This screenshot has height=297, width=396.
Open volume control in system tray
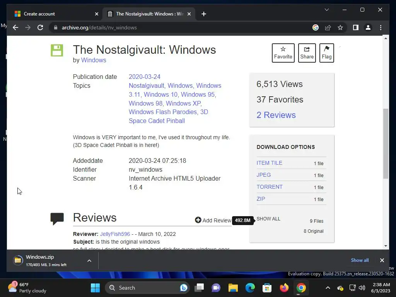click(362, 288)
